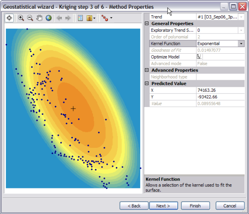The height and width of the screenshot is (214, 249).
Task: Click the Next button
Action: (164, 206)
